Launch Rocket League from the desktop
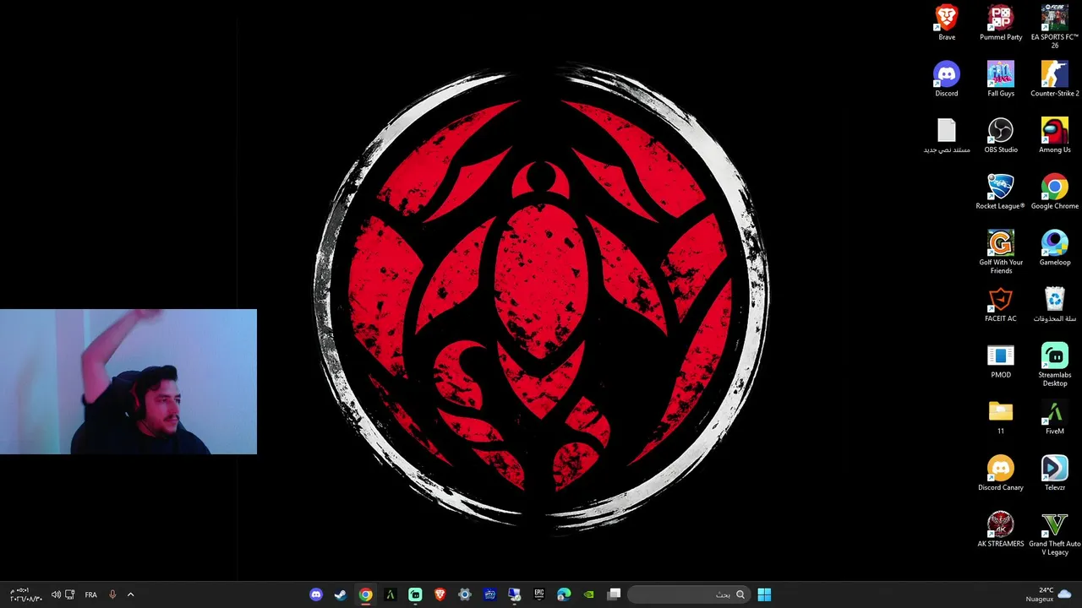 [1001, 193]
